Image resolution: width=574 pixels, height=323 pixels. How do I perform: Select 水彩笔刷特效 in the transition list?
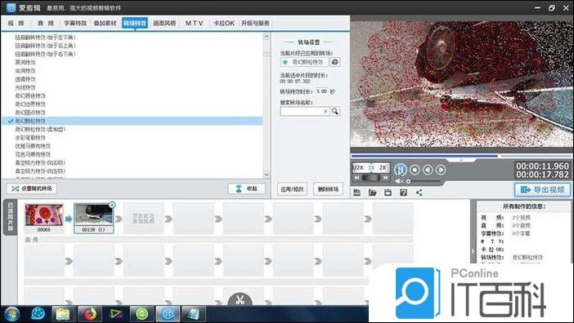[30, 138]
